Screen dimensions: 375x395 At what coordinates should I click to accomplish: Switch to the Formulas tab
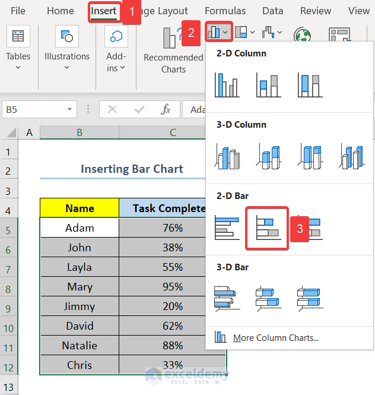(225, 11)
